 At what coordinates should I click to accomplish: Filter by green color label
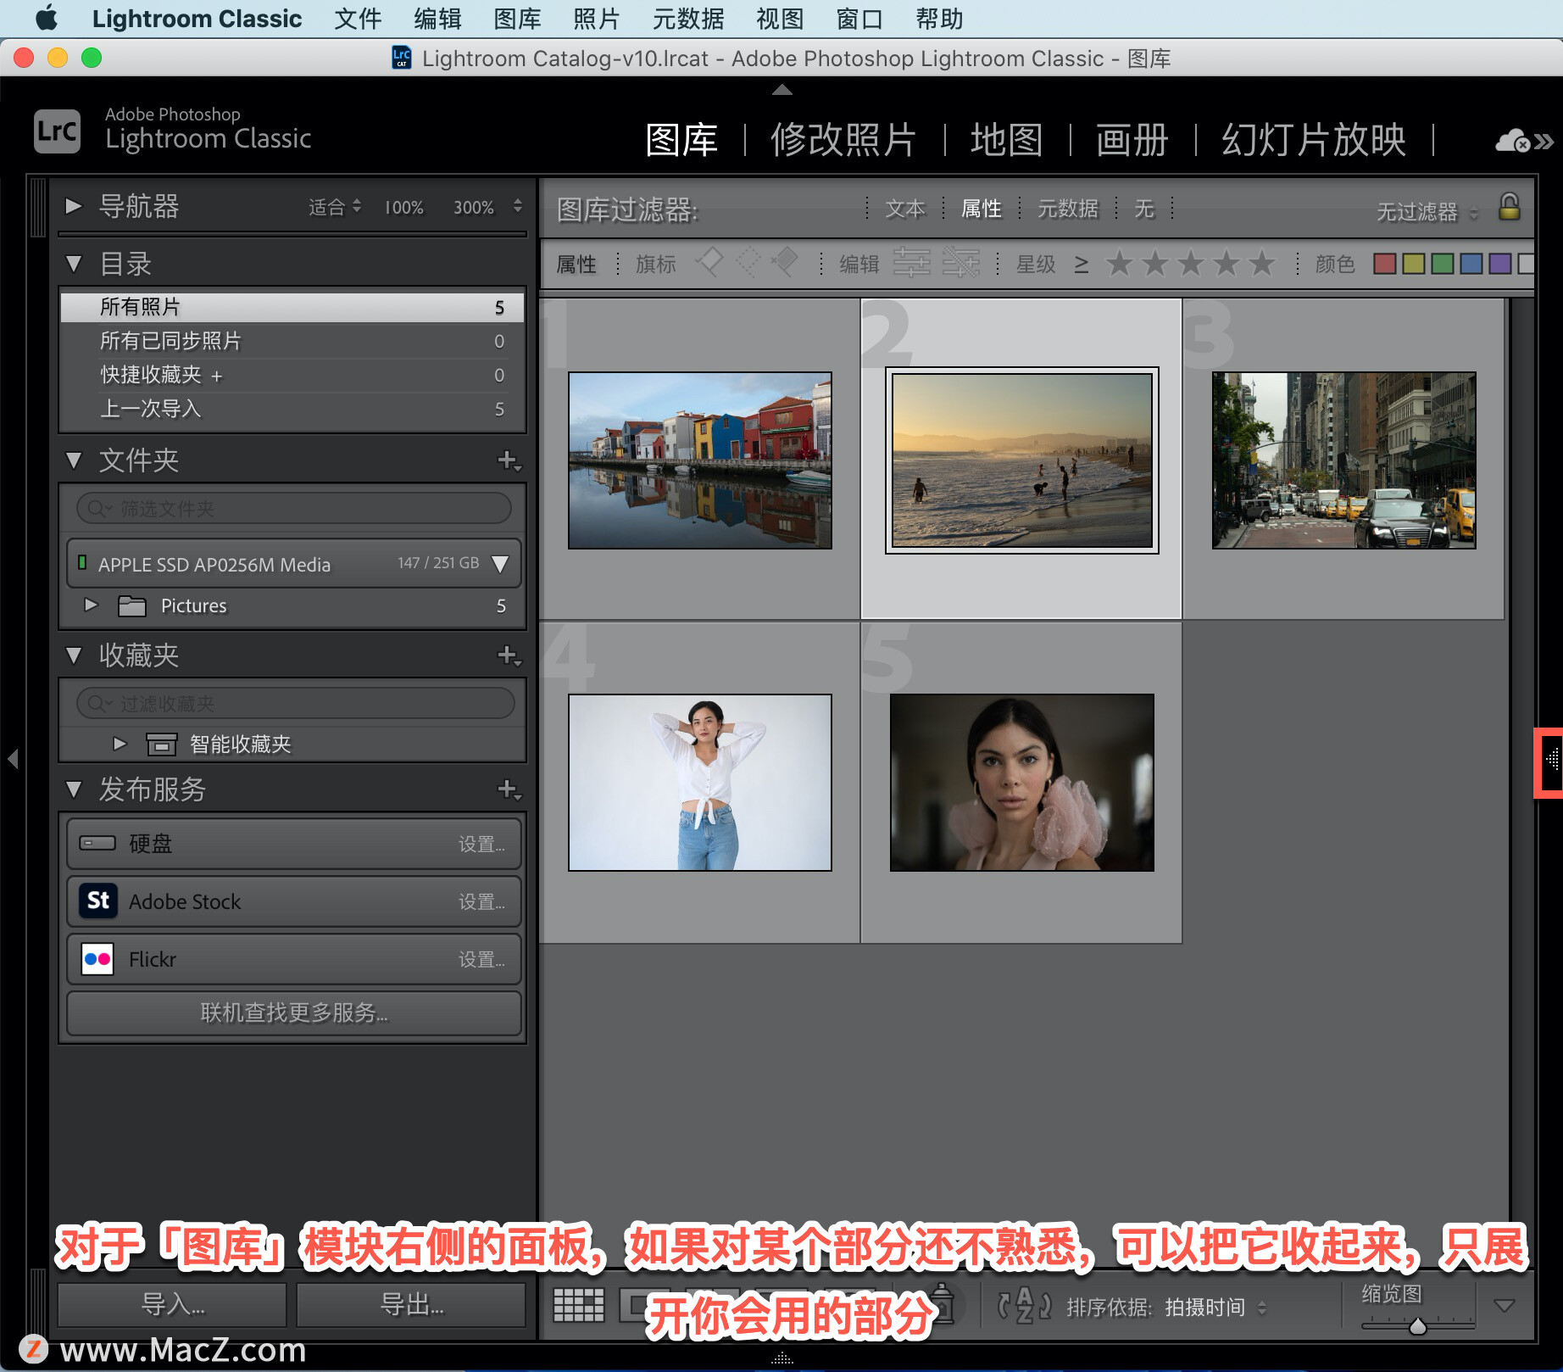tap(1443, 264)
